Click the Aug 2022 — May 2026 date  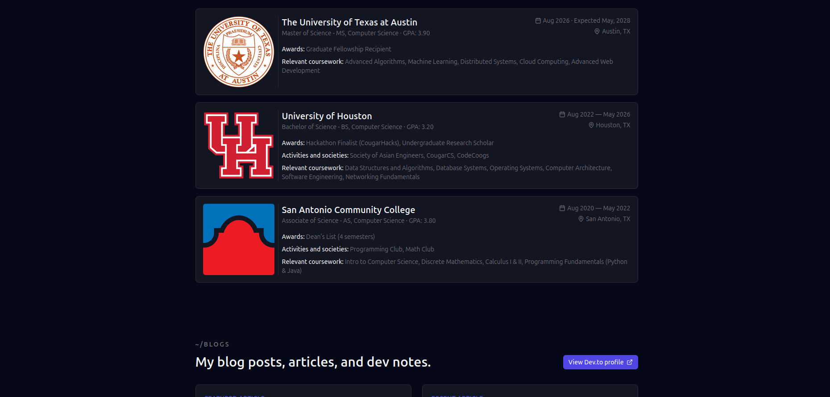(599, 114)
